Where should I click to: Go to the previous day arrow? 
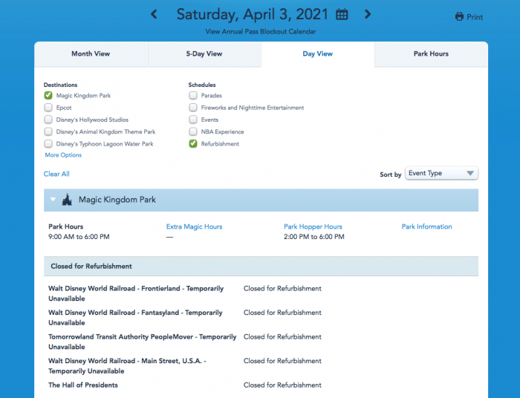coord(154,14)
